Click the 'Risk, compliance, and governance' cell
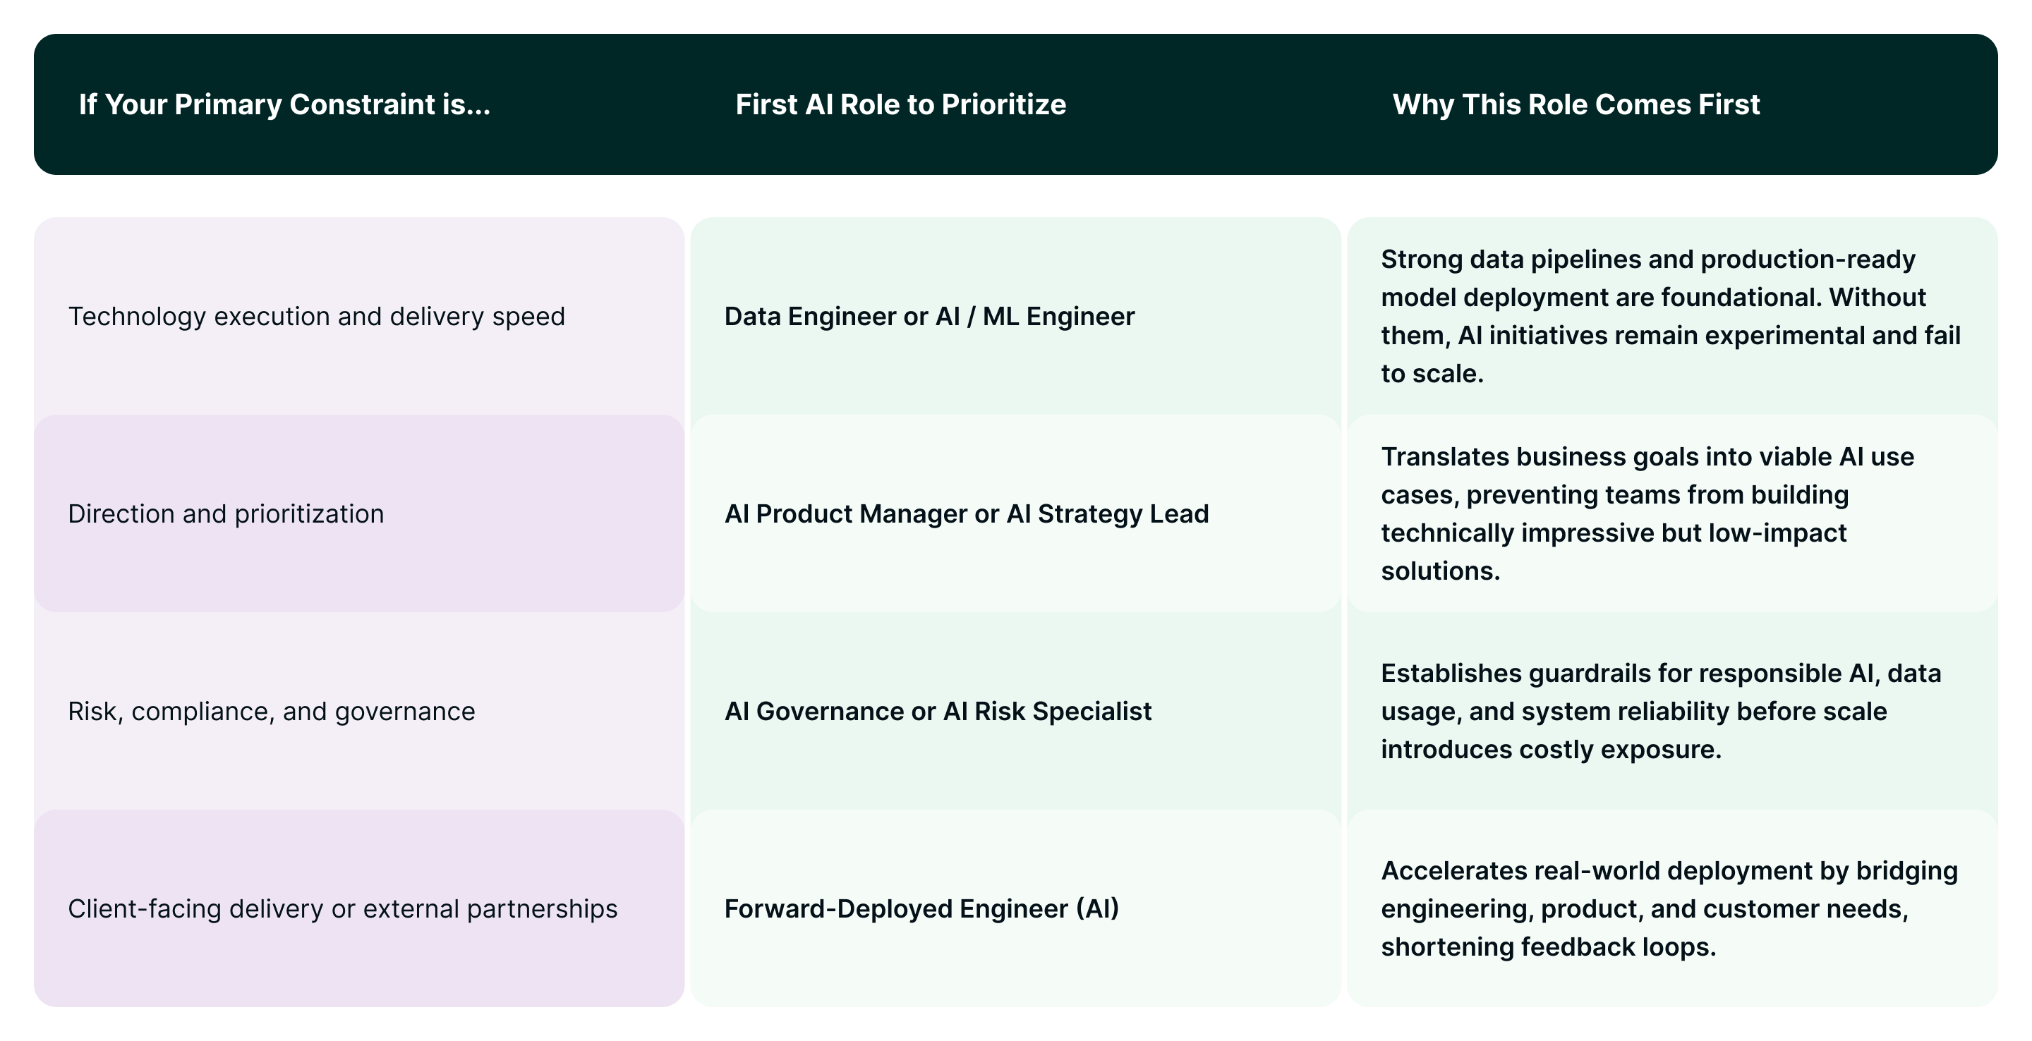The width and height of the screenshot is (2032, 1041). click(x=272, y=712)
